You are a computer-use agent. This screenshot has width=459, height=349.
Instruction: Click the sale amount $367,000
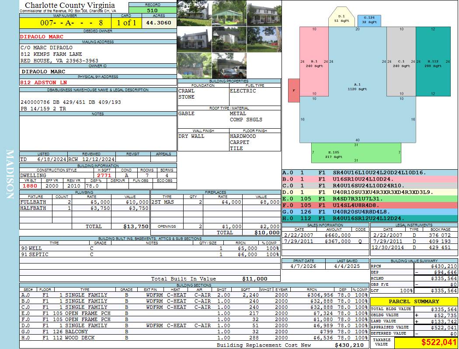click(338, 241)
